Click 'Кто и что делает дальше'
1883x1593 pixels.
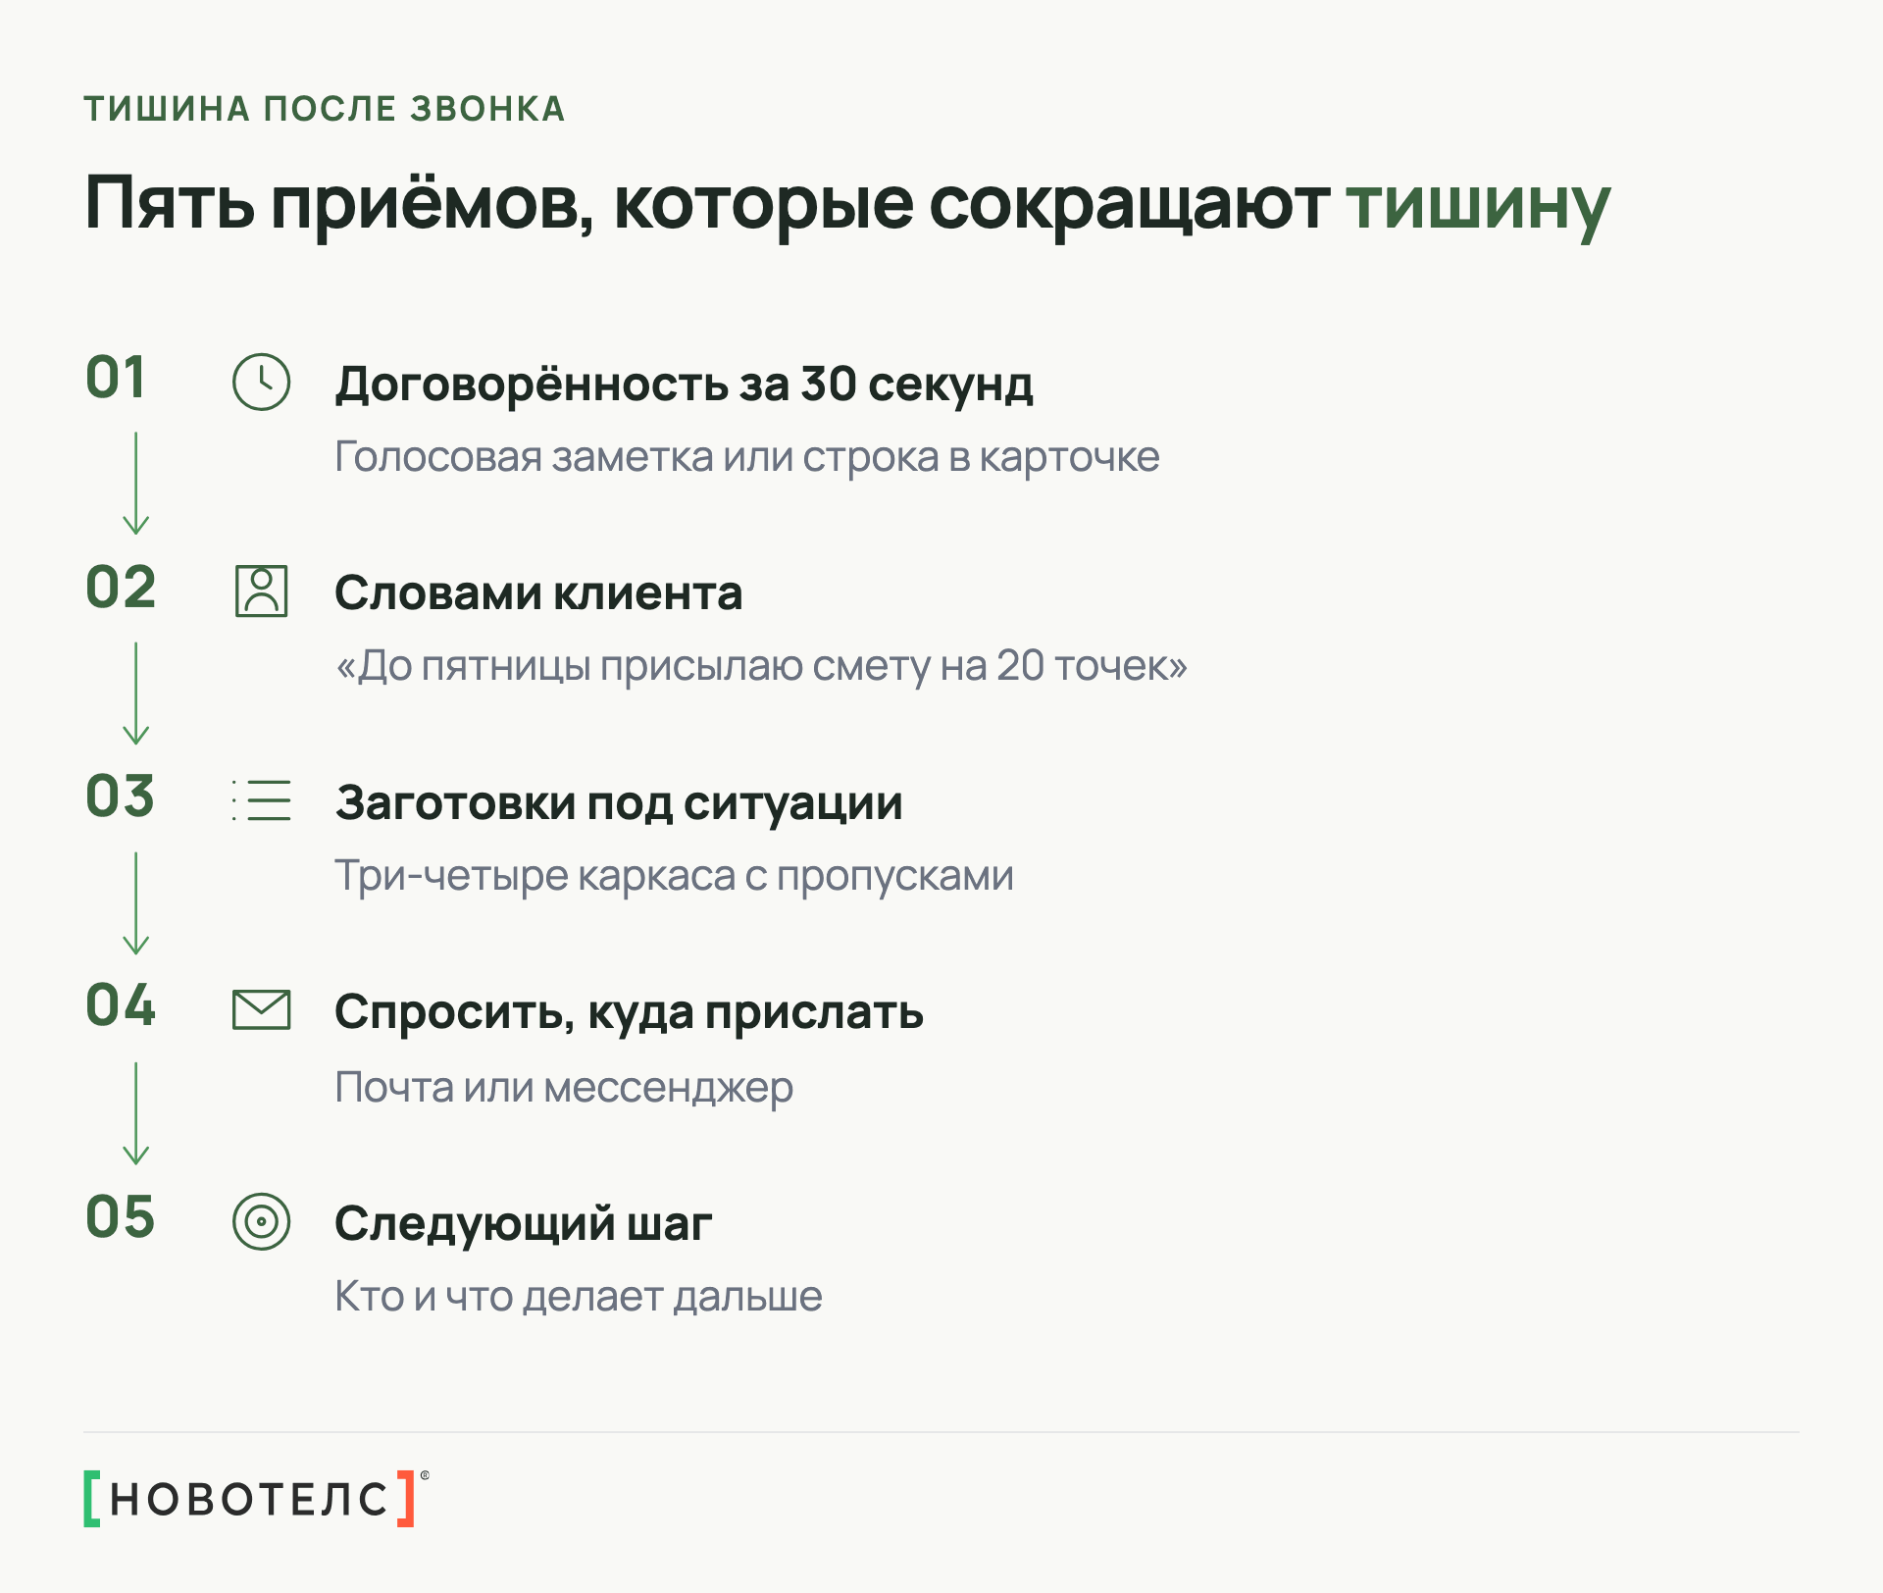[579, 1297]
